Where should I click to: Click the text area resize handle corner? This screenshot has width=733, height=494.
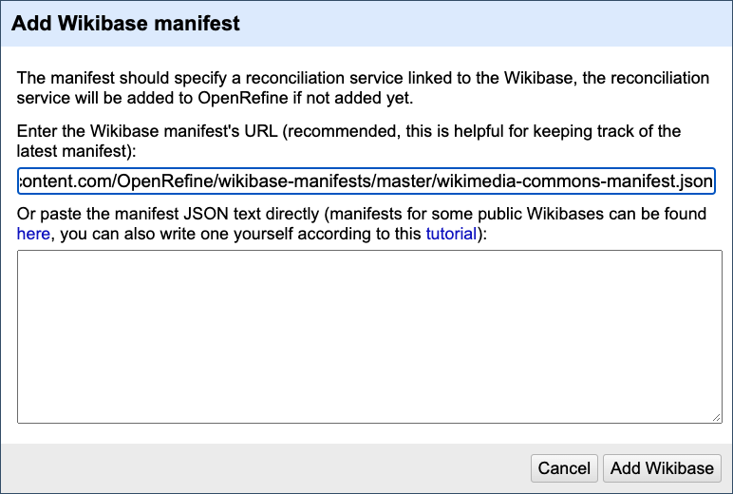point(717,417)
